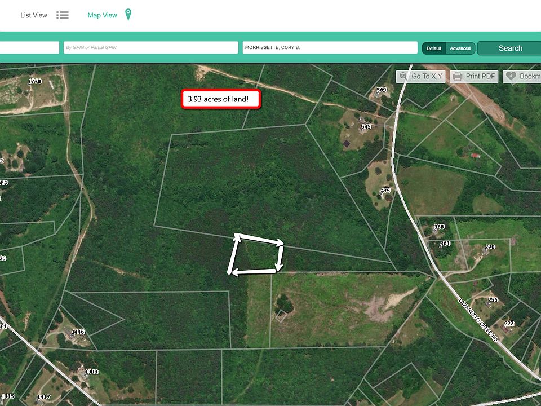Viewport: 541px width, 406px height.
Task: Click the GPIN or Partial GPIN field
Action: [150, 48]
